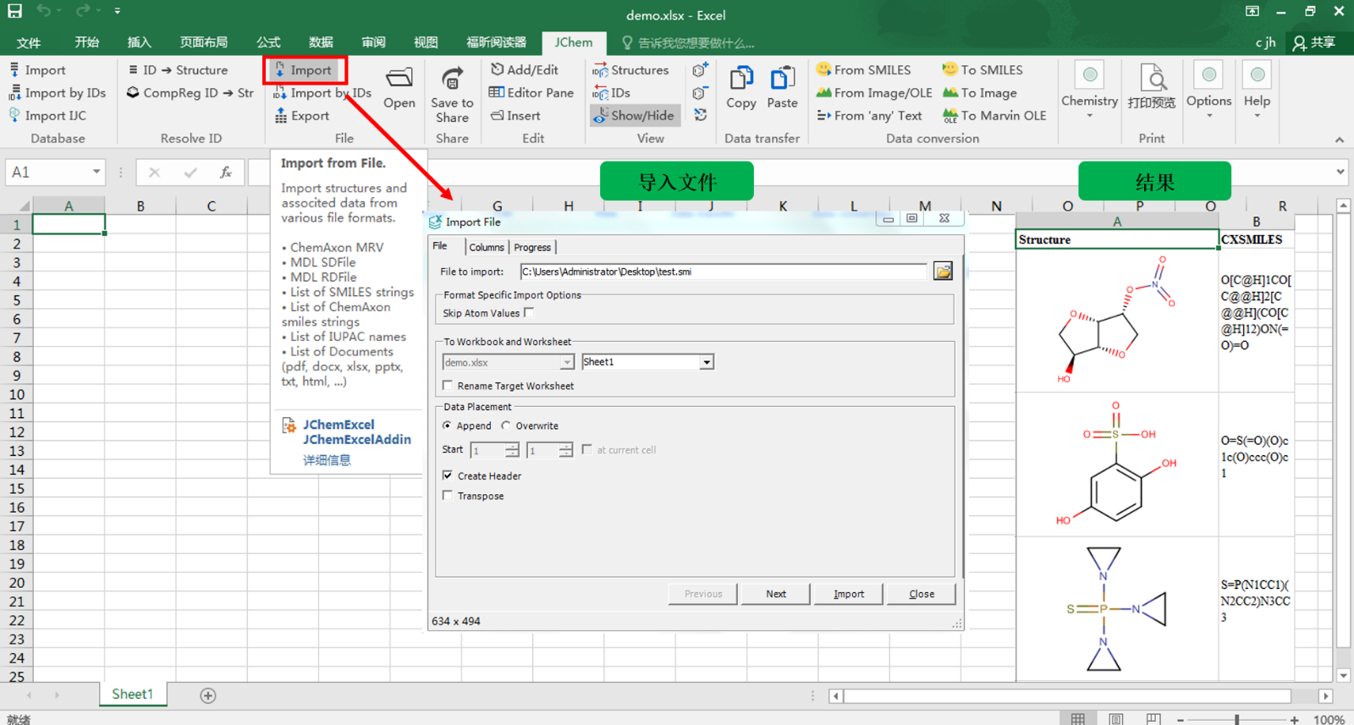1354x725 pixels.
Task: Convert From SMILES
Action: pyautogui.click(x=863, y=70)
